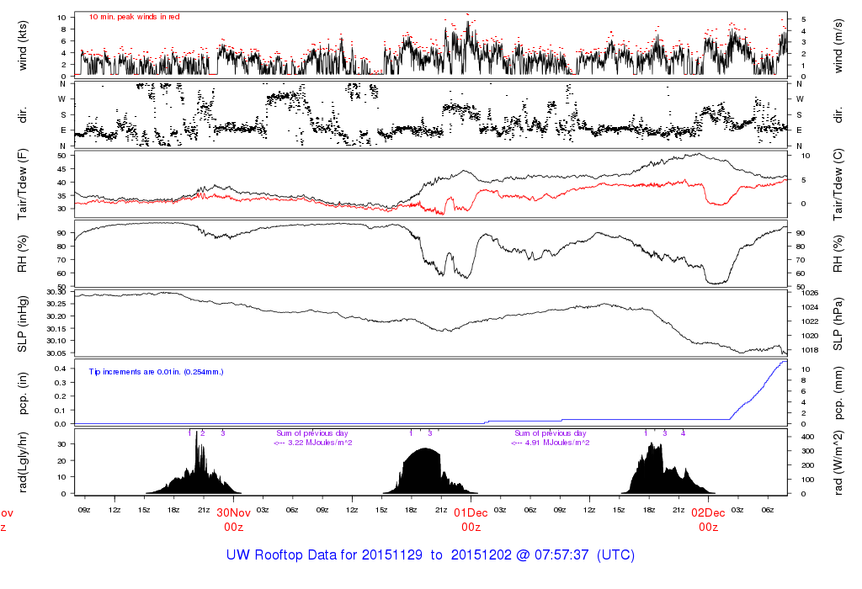The height and width of the screenshot is (589, 862).
Task: Click the '45' tick on Tair/Tdew (F) axis
Action: coord(61,169)
